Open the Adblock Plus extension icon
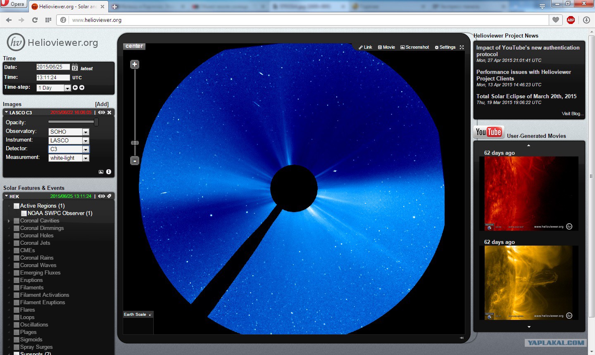The width and height of the screenshot is (595, 355). click(571, 20)
